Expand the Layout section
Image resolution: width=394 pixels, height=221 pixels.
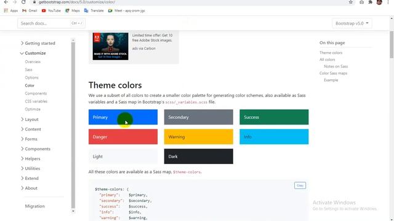click(30, 119)
